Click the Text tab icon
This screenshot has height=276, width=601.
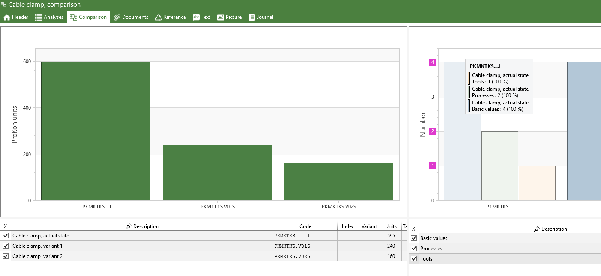pos(196,18)
